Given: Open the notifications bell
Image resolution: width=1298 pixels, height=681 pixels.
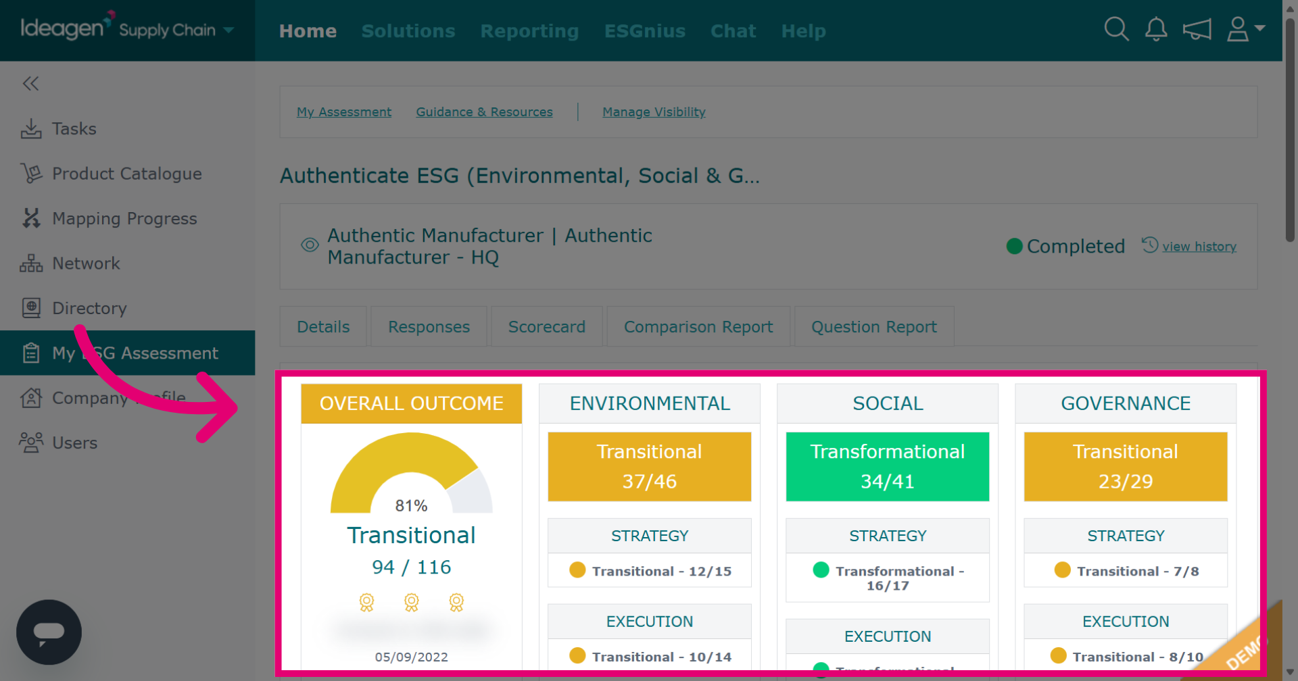Looking at the screenshot, I should point(1156,29).
